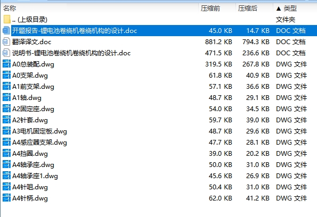Click the 14.7 KB compressed size
Viewport: 317px width, 217px height.
point(258,31)
